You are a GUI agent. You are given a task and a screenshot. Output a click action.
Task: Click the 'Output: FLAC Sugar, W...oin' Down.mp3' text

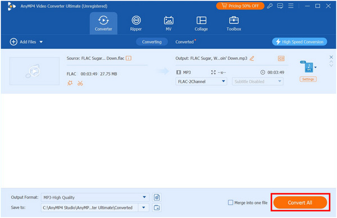[x=211, y=58]
